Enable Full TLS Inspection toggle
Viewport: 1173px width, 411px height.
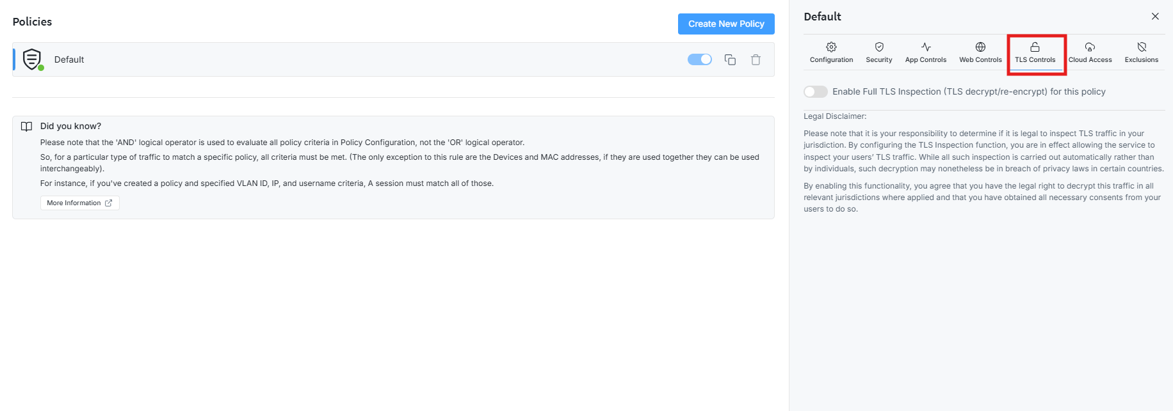click(x=816, y=91)
